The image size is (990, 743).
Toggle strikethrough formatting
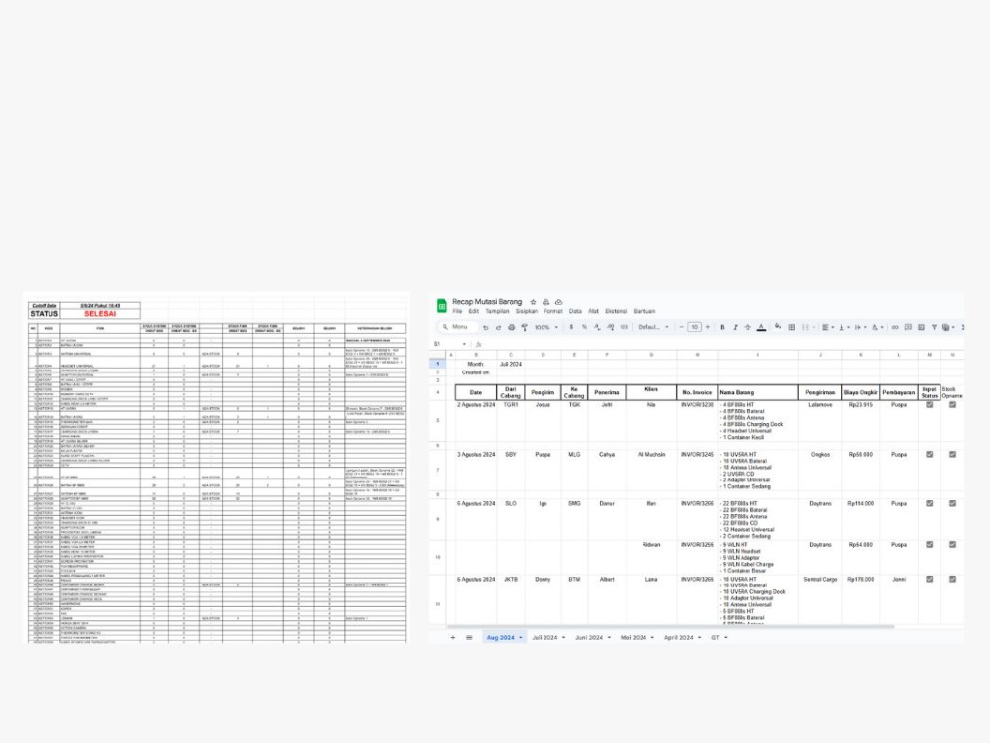tap(748, 327)
